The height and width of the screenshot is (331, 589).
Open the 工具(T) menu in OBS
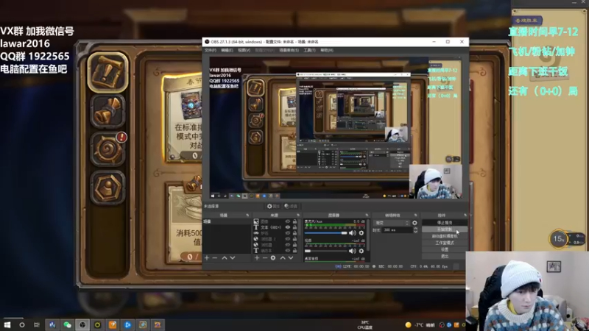(309, 50)
